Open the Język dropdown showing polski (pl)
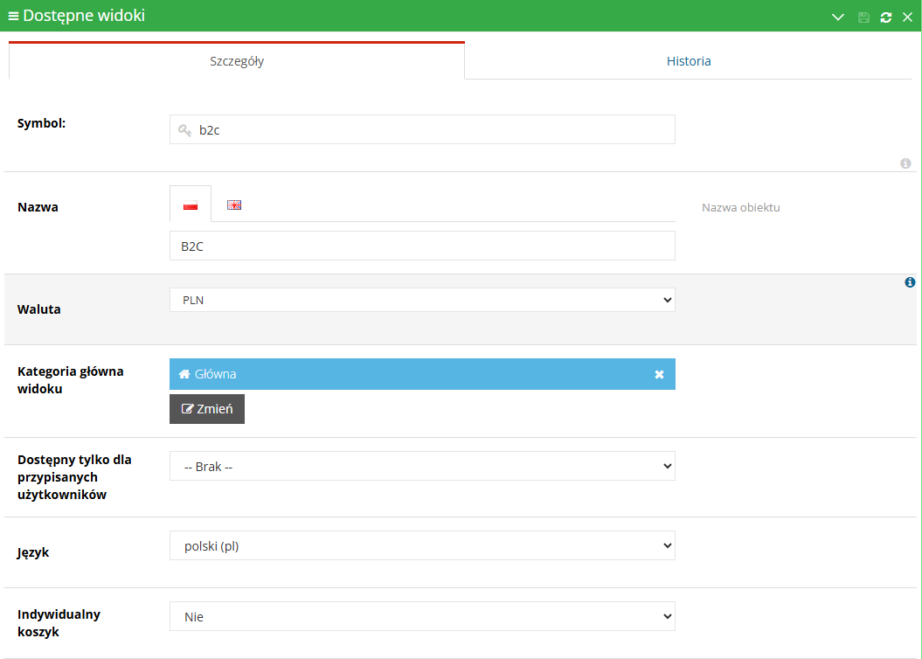Viewport: 922px width, 659px height. (x=422, y=545)
